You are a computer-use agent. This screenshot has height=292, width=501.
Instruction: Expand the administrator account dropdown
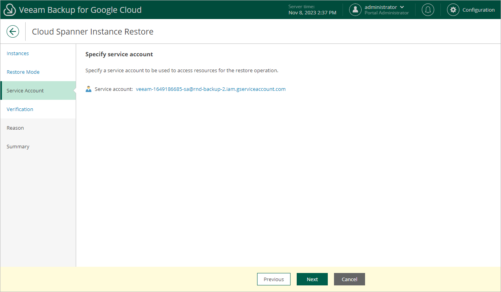(x=402, y=7)
